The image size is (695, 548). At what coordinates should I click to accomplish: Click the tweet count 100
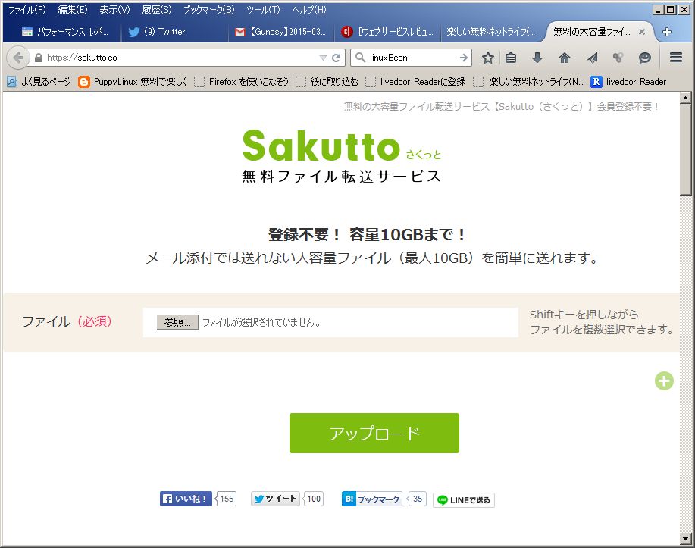click(x=313, y=499)
